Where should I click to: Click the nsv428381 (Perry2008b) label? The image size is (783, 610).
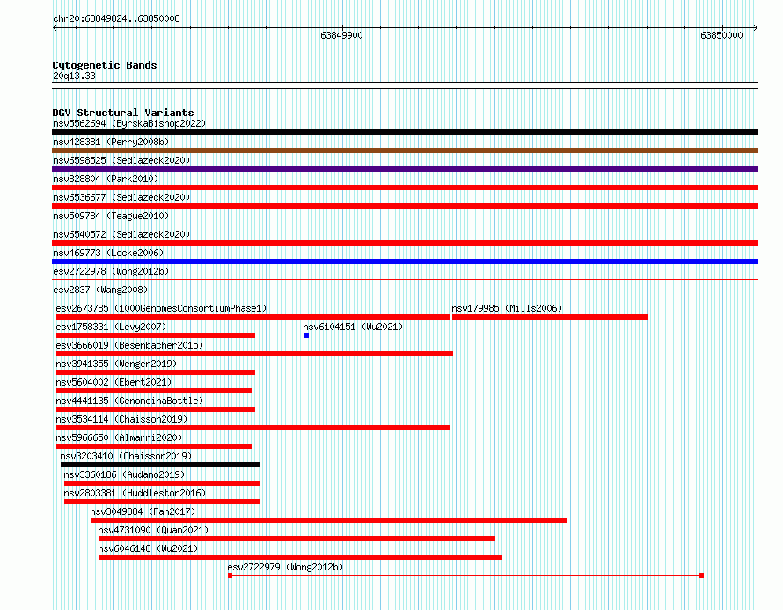point(111,142)
